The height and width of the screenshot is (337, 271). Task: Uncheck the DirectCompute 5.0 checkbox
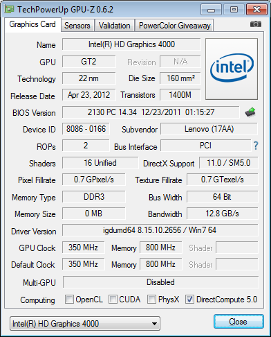[x=189, y=300]
